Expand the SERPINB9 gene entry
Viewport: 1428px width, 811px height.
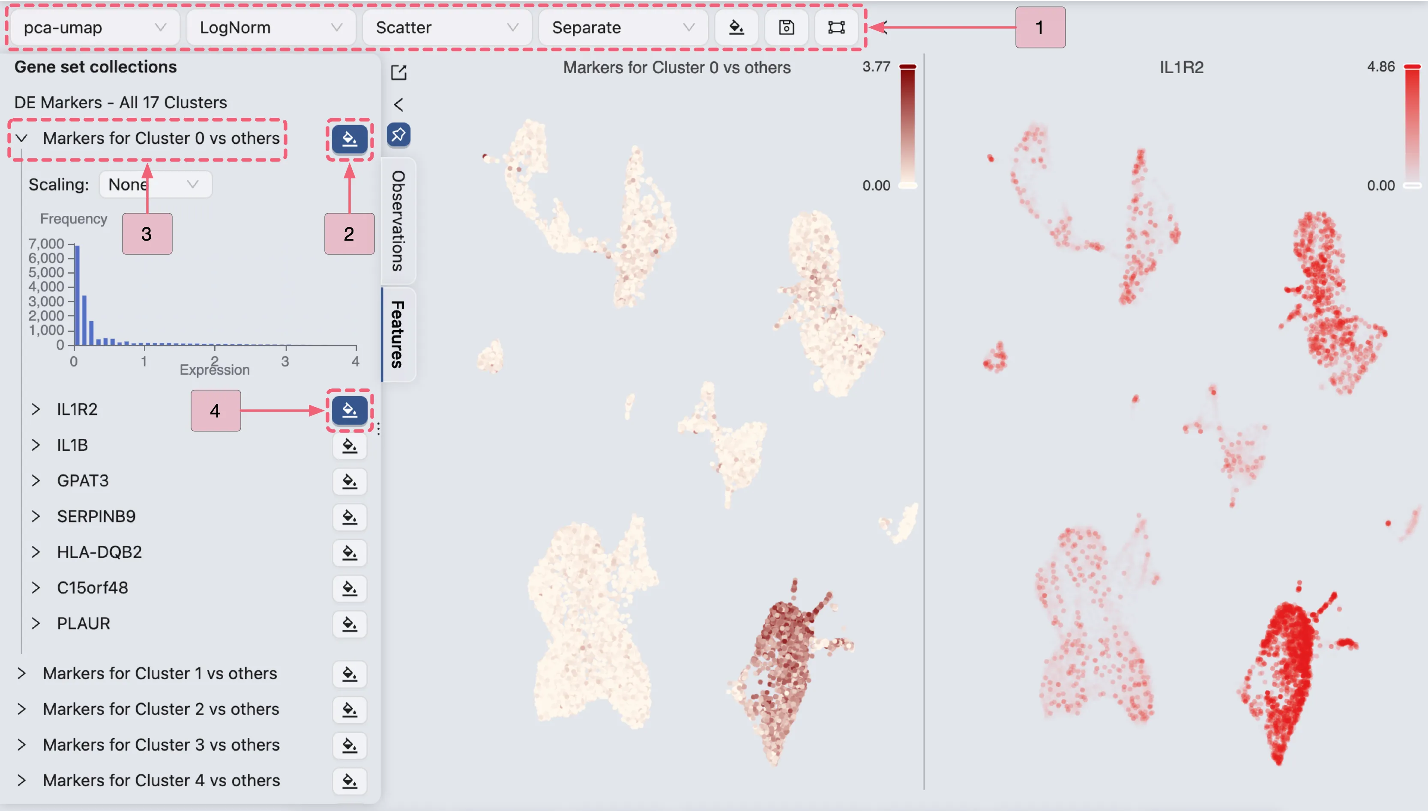coord(36,516)
